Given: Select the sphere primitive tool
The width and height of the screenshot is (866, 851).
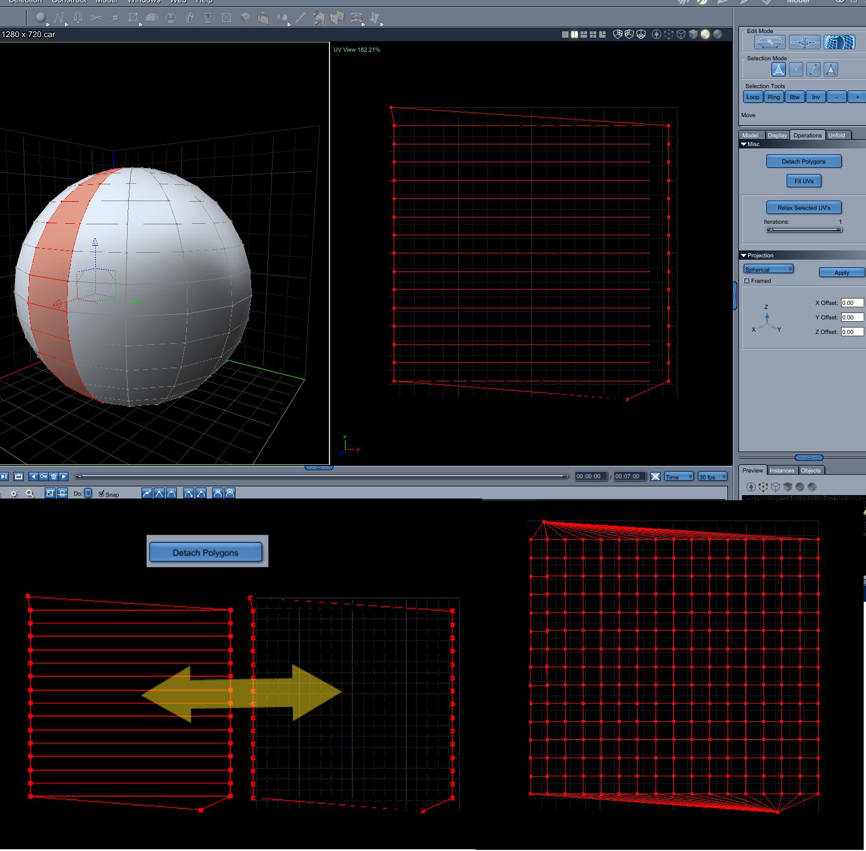Looking at the screenshot, I should tap(41, 18).
